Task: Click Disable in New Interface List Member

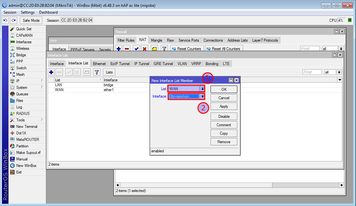Action: (224, 117)
